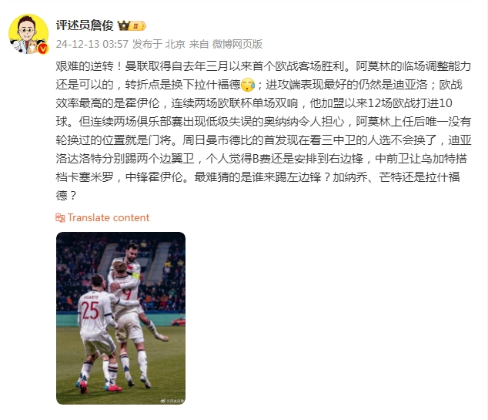Click the translate icon before Translate content

(60, 217)
